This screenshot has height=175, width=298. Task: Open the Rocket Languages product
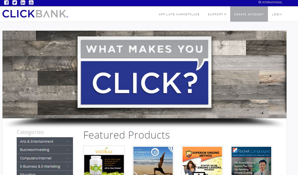coord(252,160)
